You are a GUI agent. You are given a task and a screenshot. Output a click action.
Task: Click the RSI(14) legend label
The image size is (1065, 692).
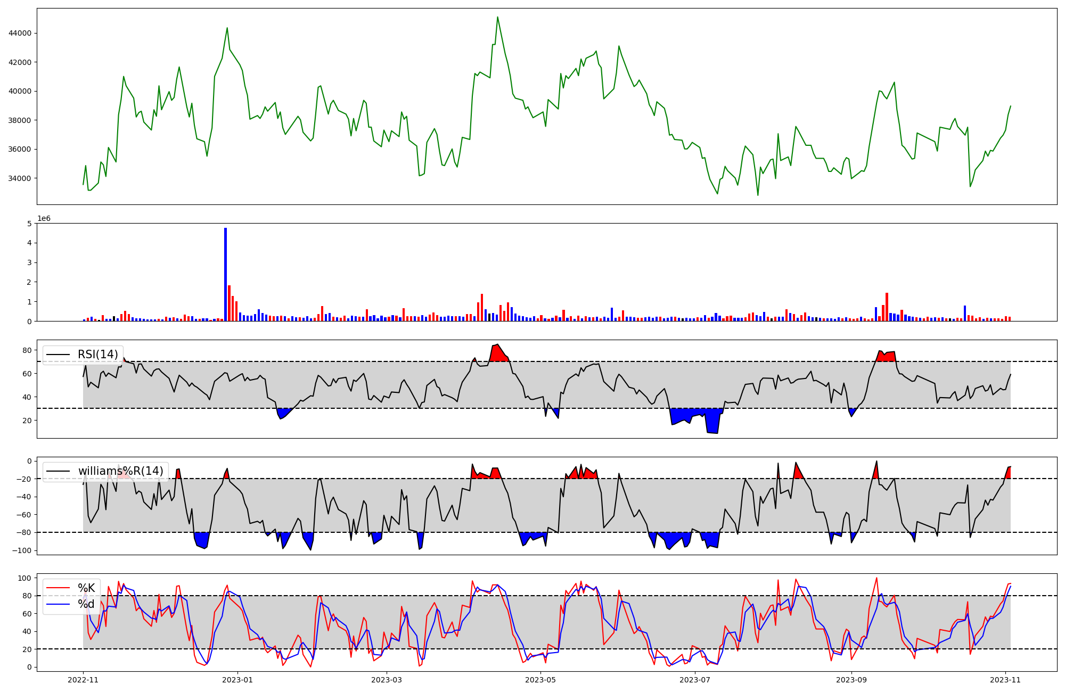coord(98,355)
